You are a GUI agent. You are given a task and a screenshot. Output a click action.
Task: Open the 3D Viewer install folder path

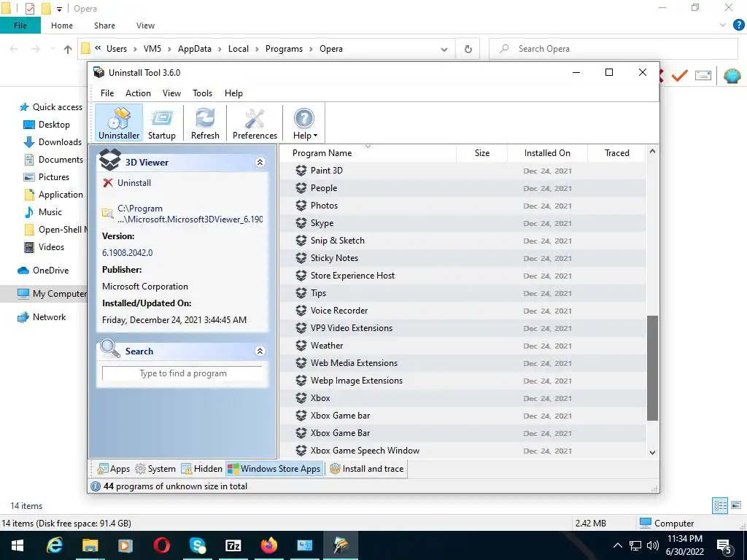189,214
